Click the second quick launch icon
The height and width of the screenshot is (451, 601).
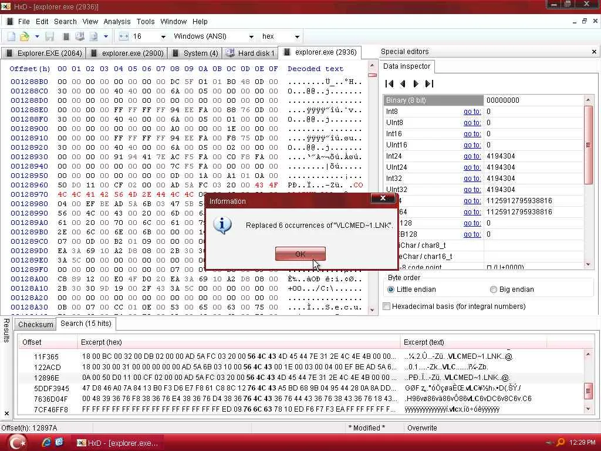59,443
